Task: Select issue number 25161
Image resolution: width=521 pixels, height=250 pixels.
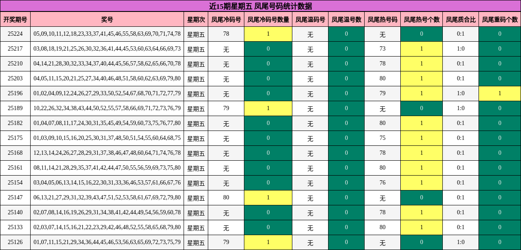Action: tap(15, 168)
